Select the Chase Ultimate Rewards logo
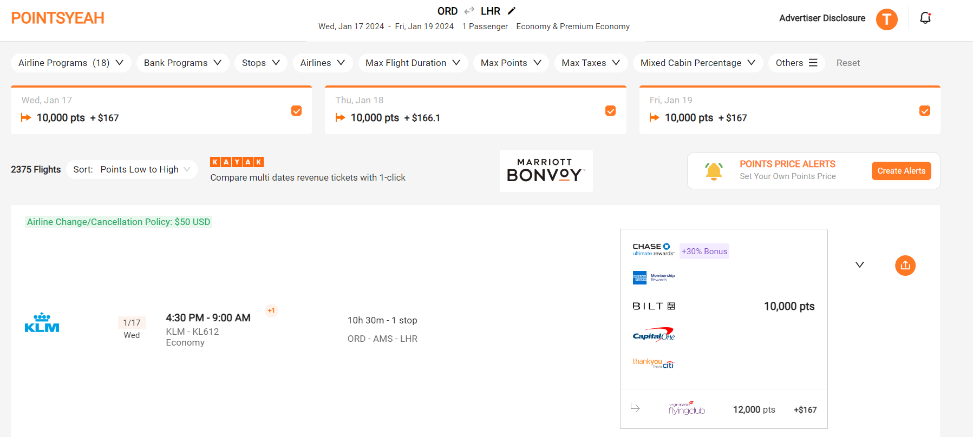Screen dimensions: 973x437 [654, 249]
